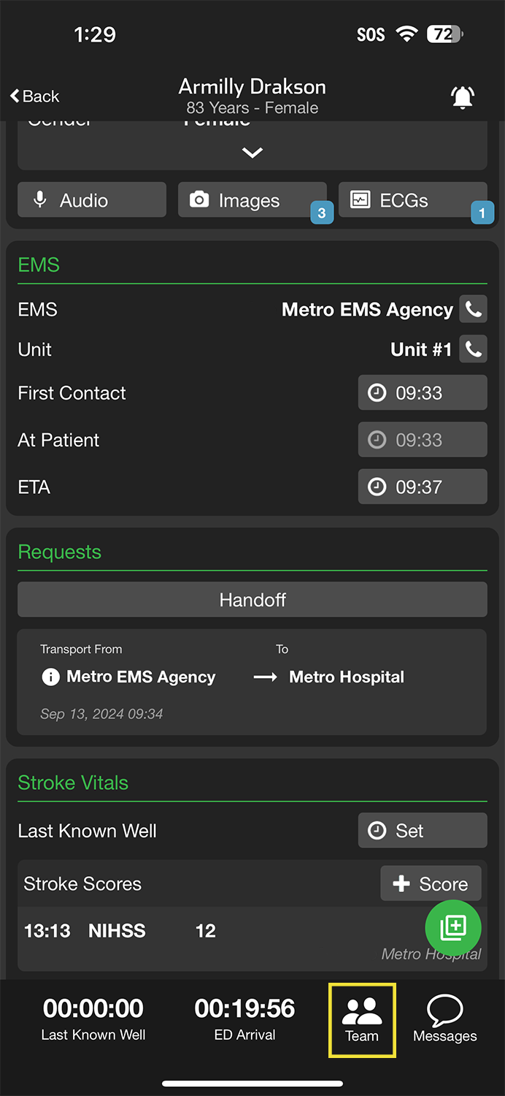Image resolution: width=505 pixels, height=1096 pixels.
Task: Tap the green add-entry floating button
Action: click(x=452, y=927)
